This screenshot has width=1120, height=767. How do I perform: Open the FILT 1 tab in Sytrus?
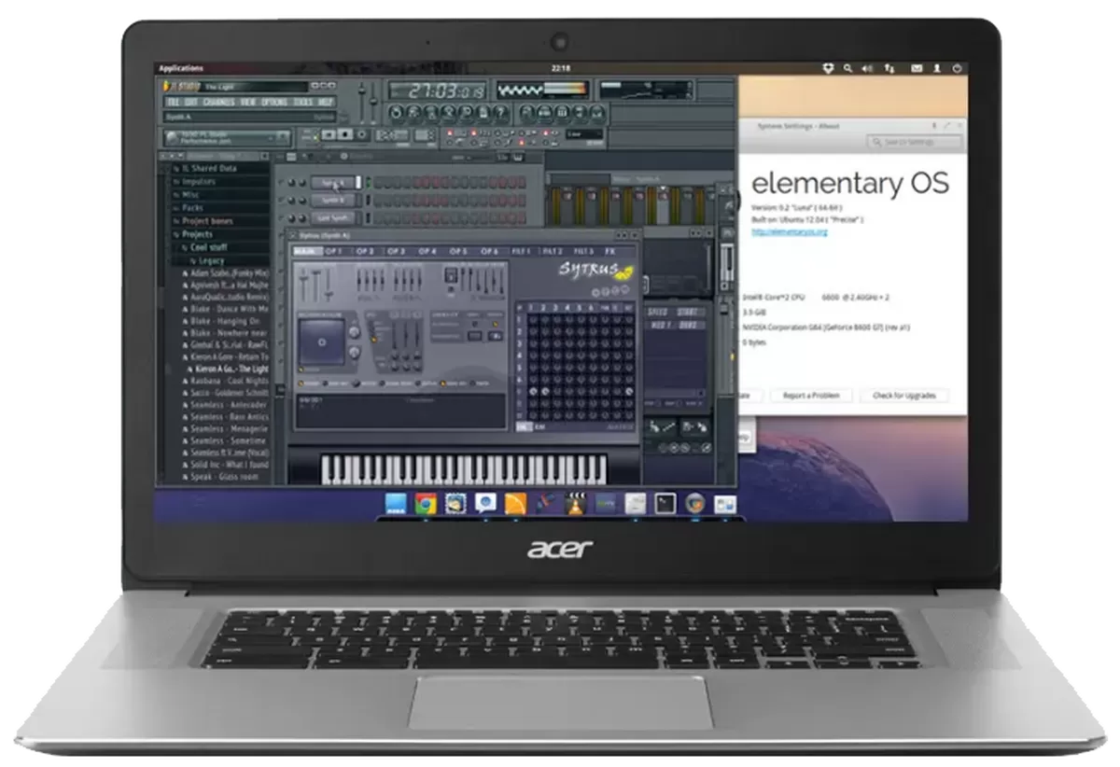click(x=521, y=252)
